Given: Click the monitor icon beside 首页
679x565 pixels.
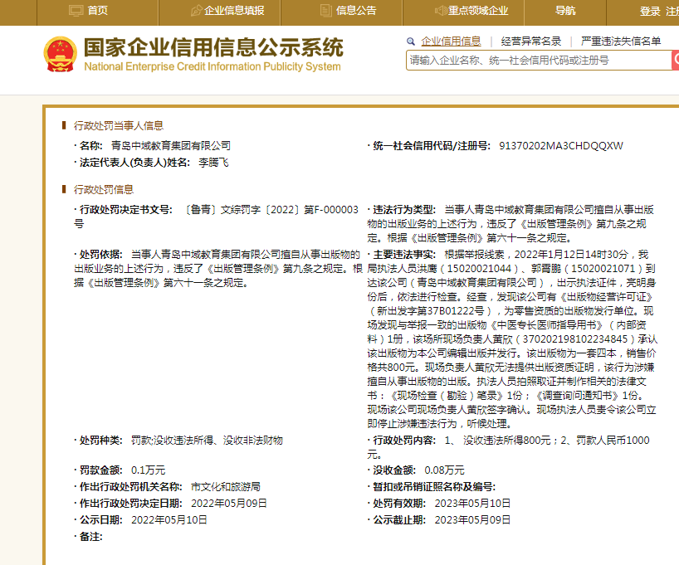Looking at the screenshot, I should click(76, 11).
